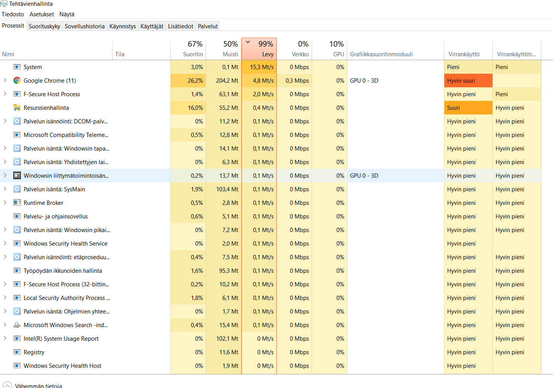Image resolution: width=553 pixels, height=388 pixels.
Task: Click the 103,4 Mt memory value of SysMain
Action: click(224, 189)
